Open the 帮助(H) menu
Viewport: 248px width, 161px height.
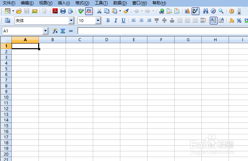click(159, 3)
